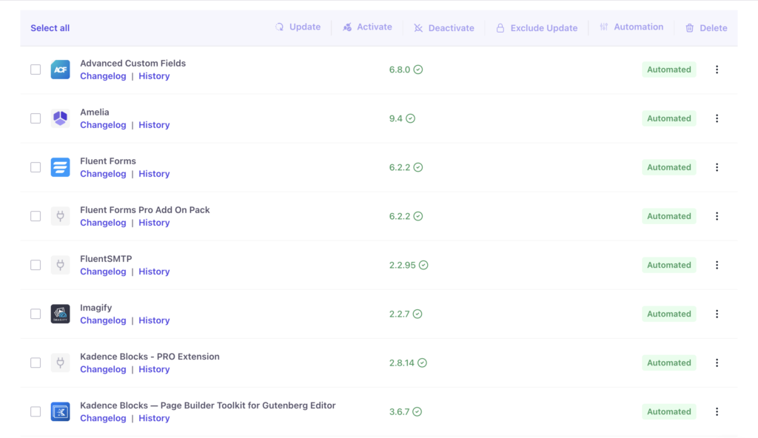Click the Fluent Forms plugin icon
Image resolution: width=758 pixels, height=438 pixels.
coord(61,167)
